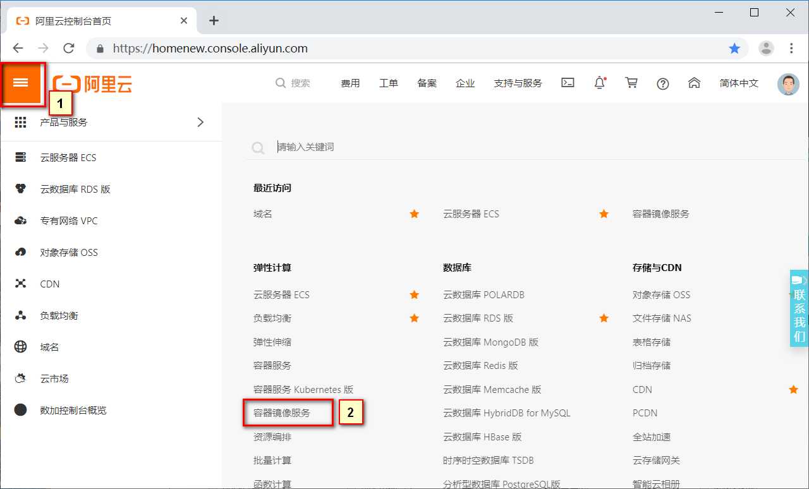Open the help question mark icon
Screen dimensions: 809x489
point(662,83)
